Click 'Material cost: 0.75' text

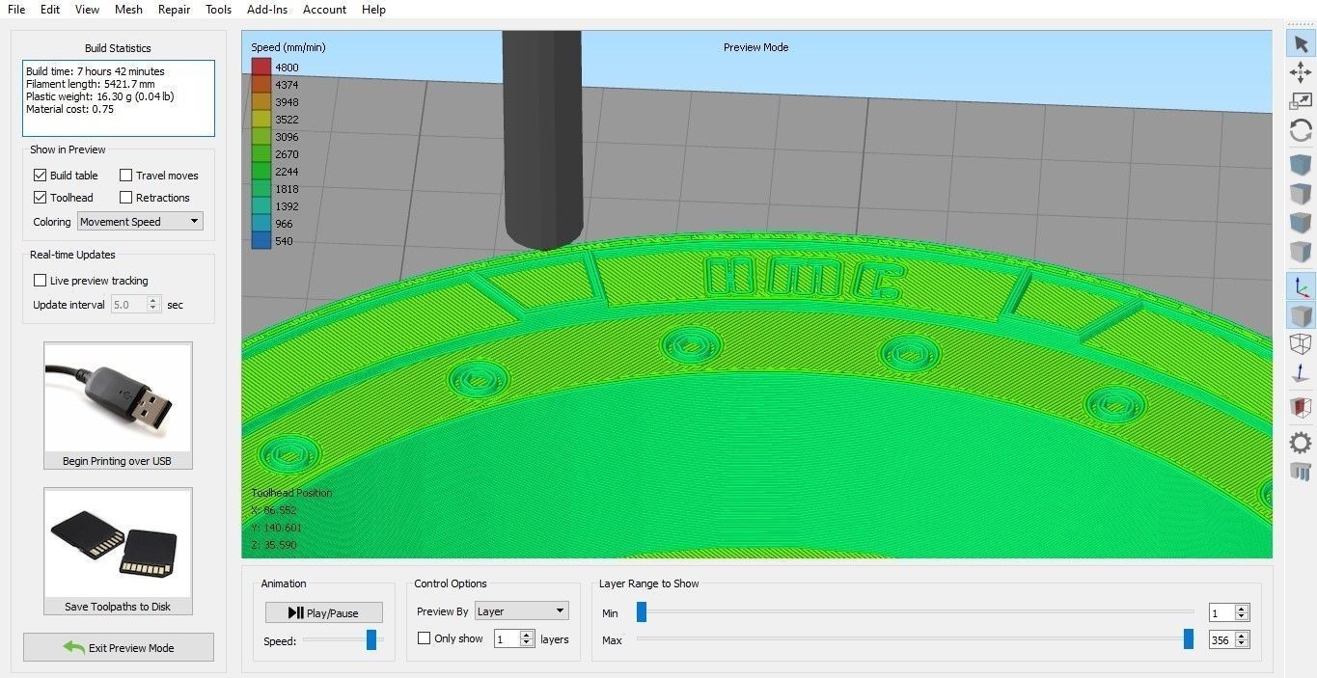coord(69,109)
